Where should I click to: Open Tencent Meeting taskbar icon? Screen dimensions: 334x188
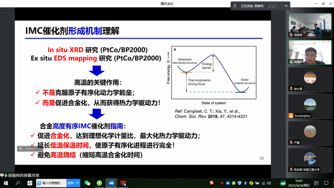point(111,183)
